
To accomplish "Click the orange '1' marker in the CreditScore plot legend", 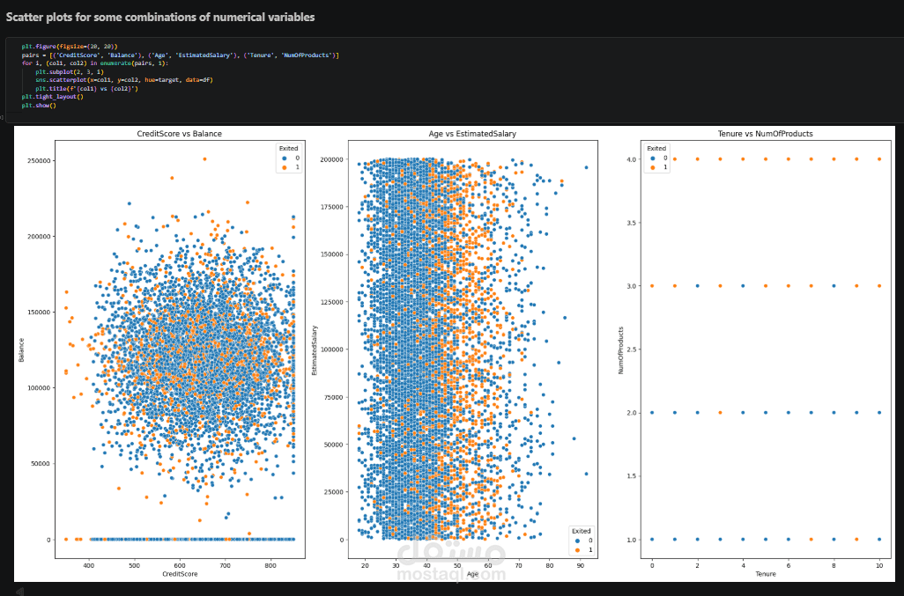I will [x=284, y=167].
